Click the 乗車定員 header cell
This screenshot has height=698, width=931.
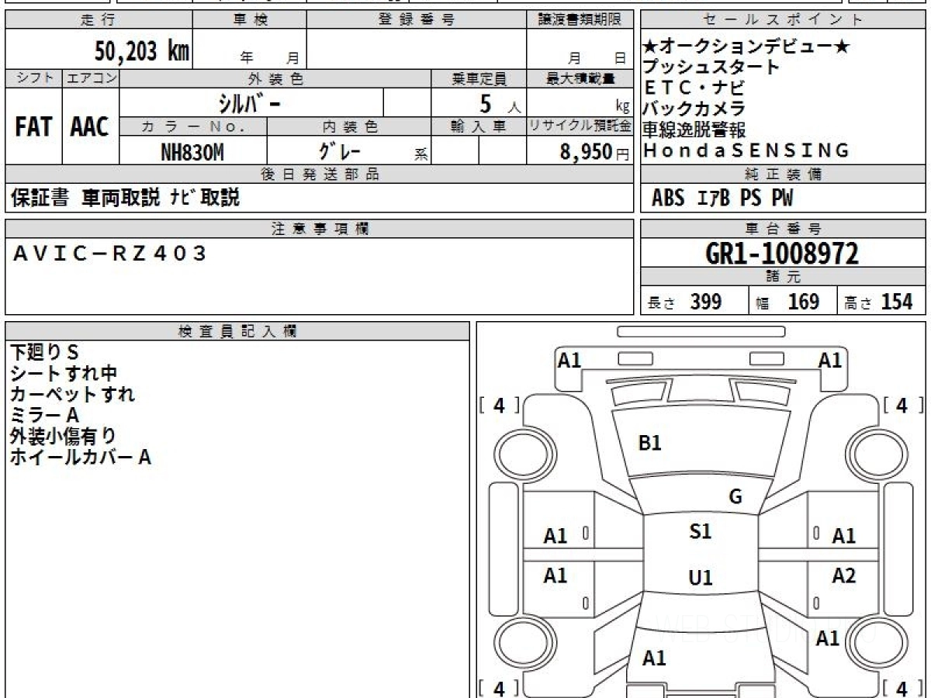point(479,78)
